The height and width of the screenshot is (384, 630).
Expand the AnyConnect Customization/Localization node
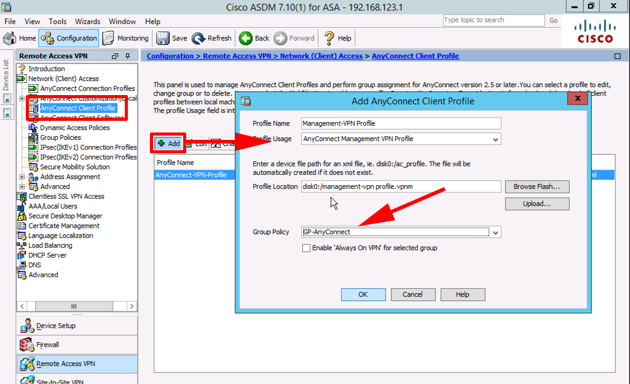click(22, 98)
